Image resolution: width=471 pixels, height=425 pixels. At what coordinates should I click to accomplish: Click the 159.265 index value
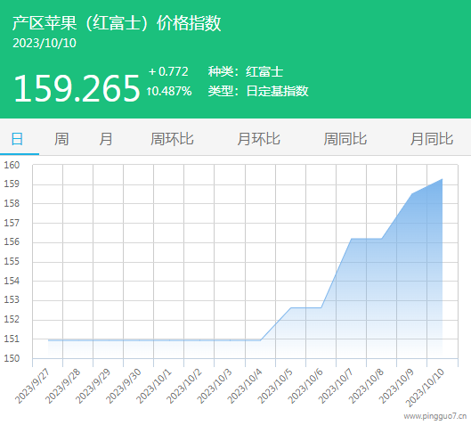tap(77, 88)
